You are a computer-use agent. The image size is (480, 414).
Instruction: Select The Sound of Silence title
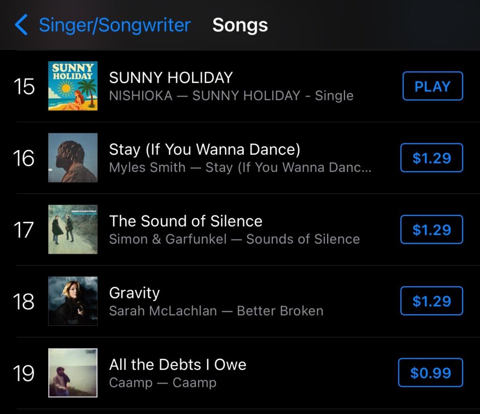pos(186,221)
